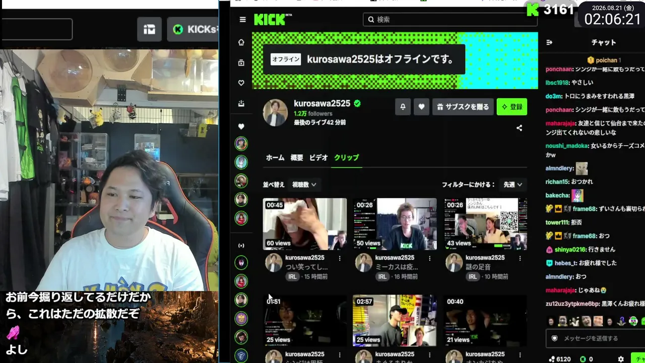
Task: Click the pinned poichan gift entry in chat
Action: tap(604, 60)
